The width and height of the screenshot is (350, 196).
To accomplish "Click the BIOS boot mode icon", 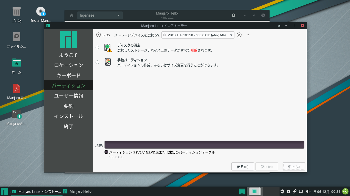I will point(98,35).
